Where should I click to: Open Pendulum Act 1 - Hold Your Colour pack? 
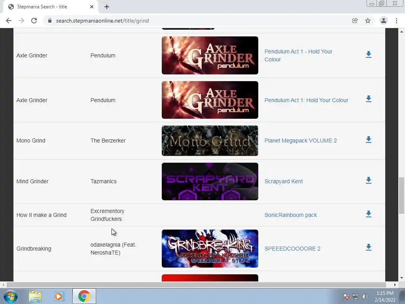[x=298, y=55]
